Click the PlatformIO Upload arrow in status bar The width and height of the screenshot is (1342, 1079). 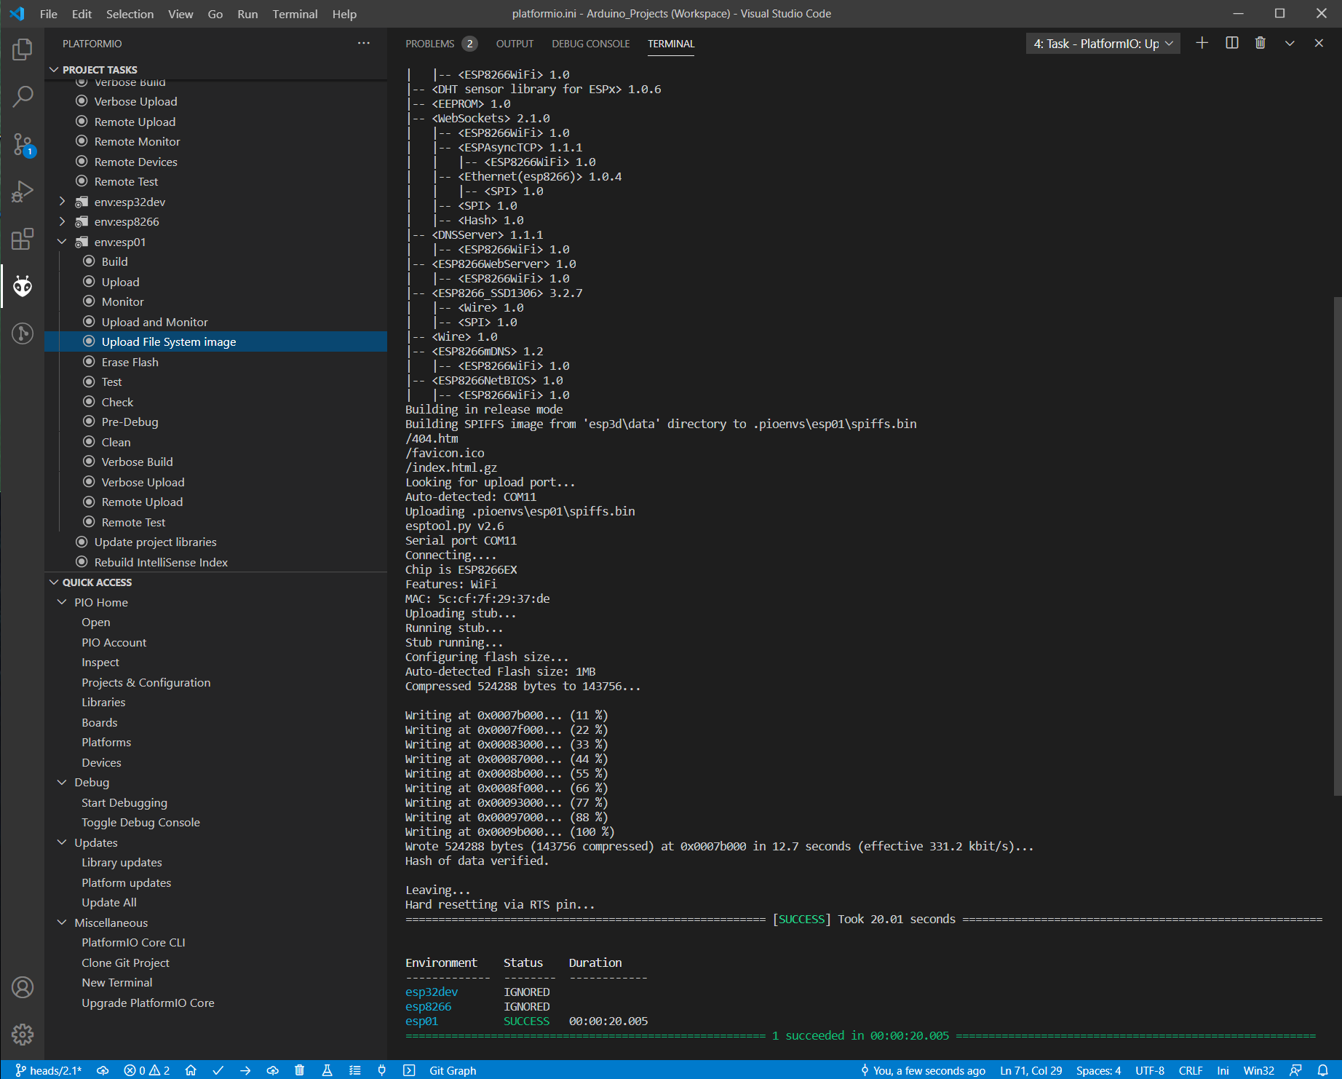click(245, 1070)
